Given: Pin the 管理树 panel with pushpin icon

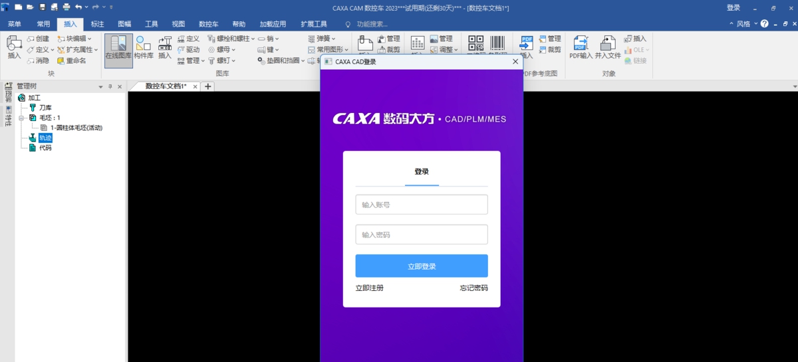Looking at the screenshot, I should [x=110, y=86].
